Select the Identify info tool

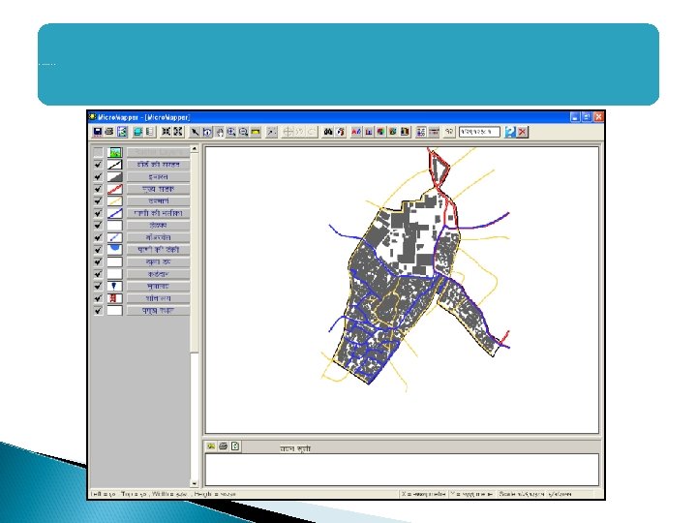207,132
